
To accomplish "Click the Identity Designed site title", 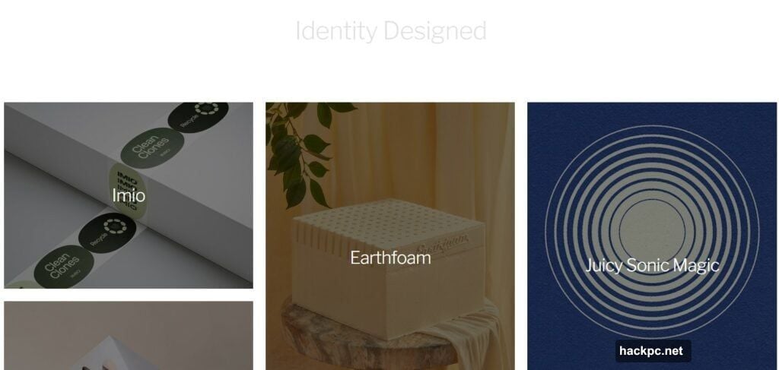I will point(390,31).
